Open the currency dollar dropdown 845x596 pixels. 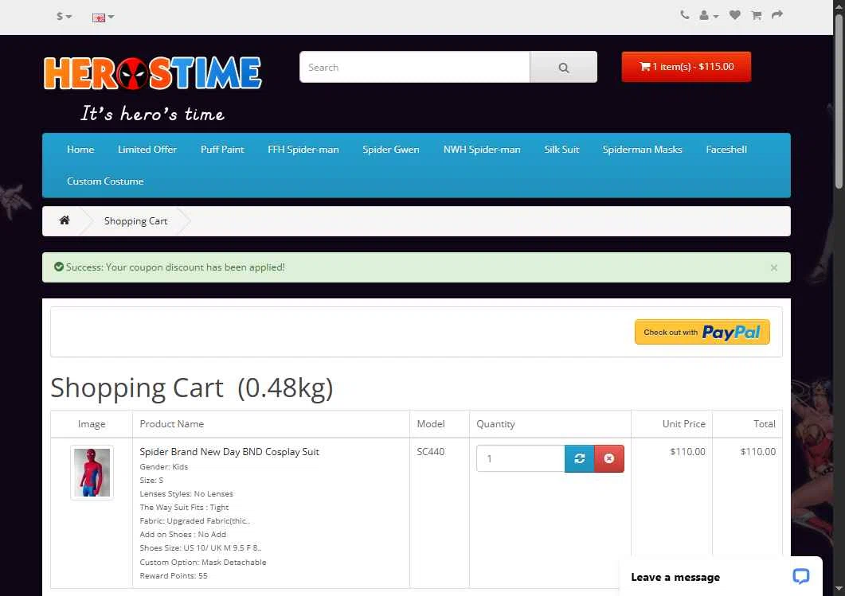click(64, 16)
